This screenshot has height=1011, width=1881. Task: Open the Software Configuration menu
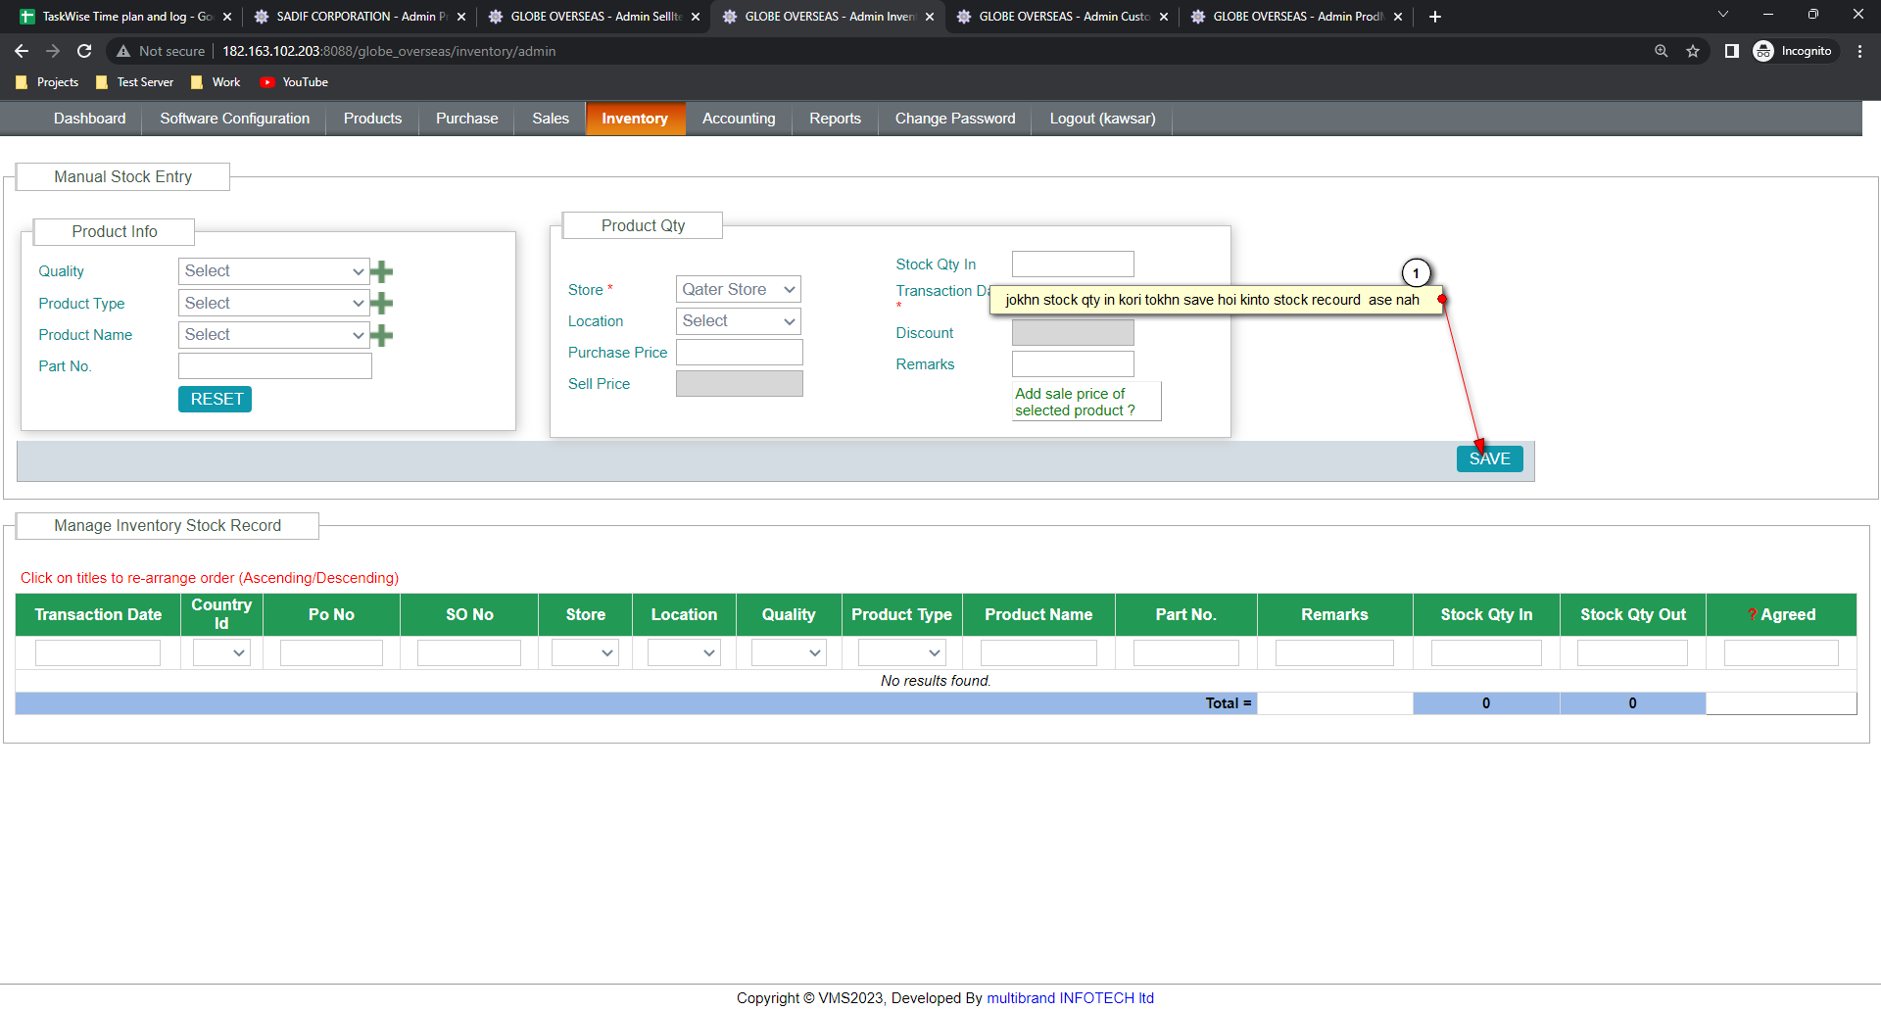tap(235, 119)
